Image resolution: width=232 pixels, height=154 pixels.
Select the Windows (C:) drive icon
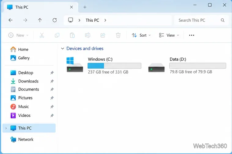[x=75, y=65]
